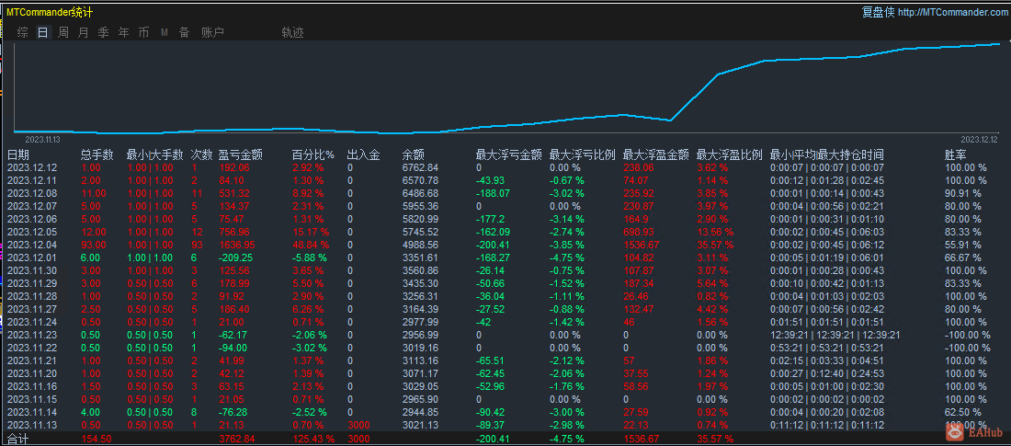The image size is (1011, 446).
Task: Open the 轨迹 trajectory tab
Action: point(292,32)
